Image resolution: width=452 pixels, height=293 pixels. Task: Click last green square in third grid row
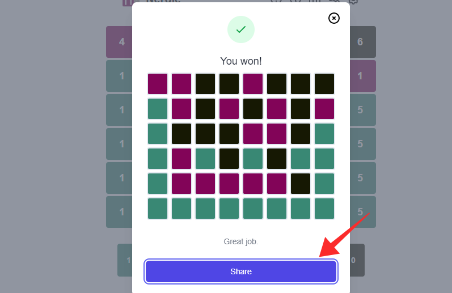(324, 134)
